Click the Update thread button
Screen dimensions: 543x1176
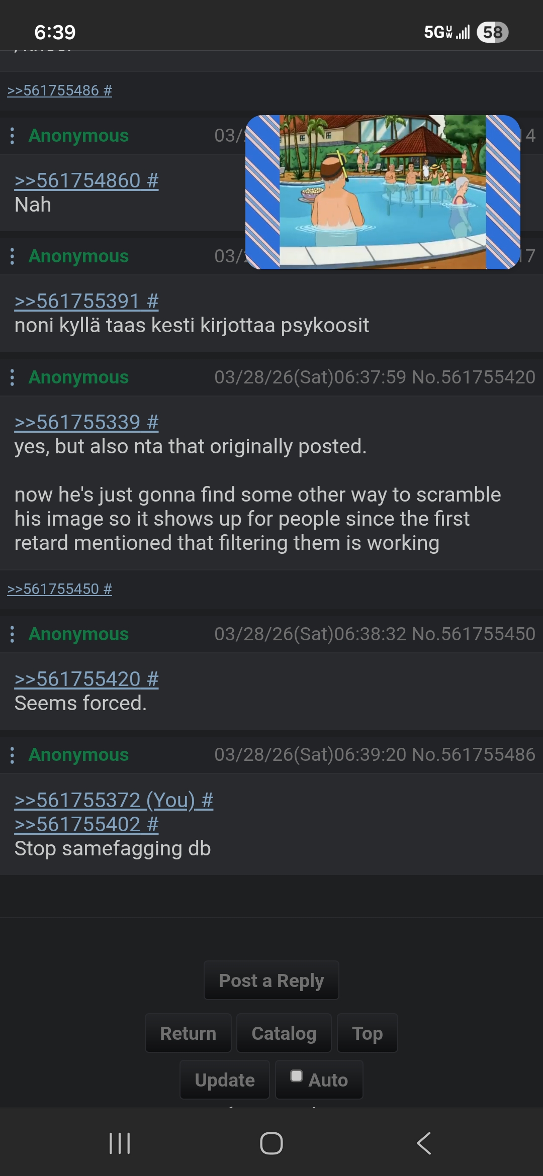point(225,1080)
